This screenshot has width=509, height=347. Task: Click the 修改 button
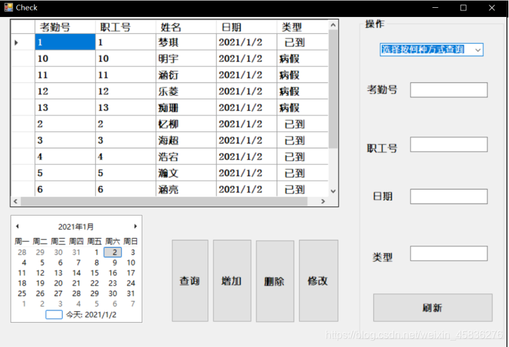pos(318,280)
